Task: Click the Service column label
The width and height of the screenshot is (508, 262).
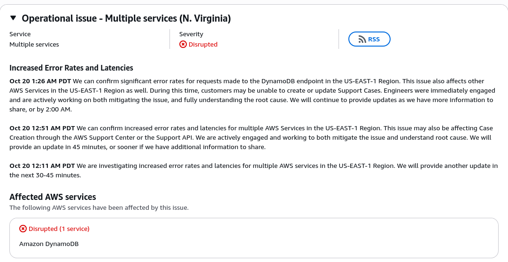Action: coord(20,34)
